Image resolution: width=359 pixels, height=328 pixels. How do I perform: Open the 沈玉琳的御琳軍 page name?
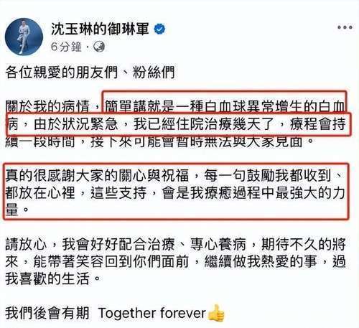pyautogui.click(x=100, y=29)
